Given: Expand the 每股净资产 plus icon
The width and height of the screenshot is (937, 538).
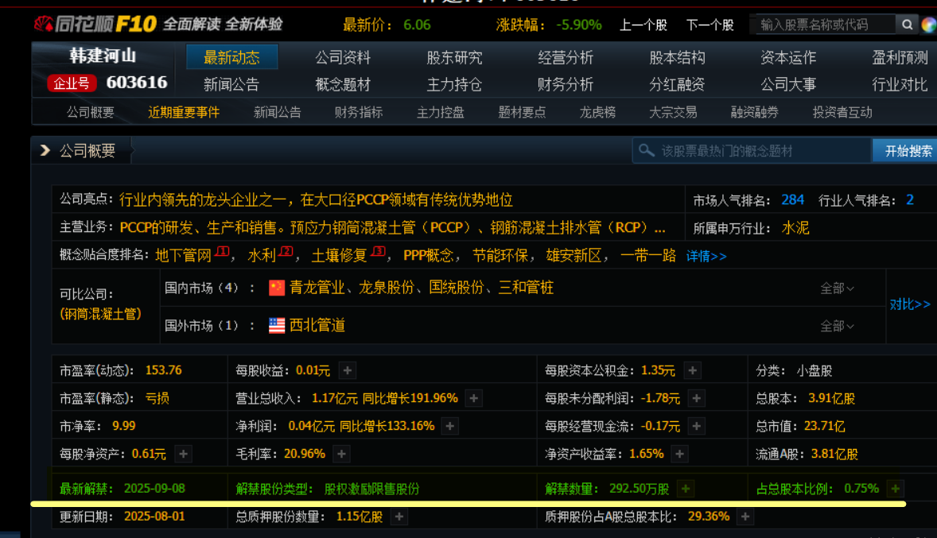Looking at the screenshot, I should click(x=184, y=454).
